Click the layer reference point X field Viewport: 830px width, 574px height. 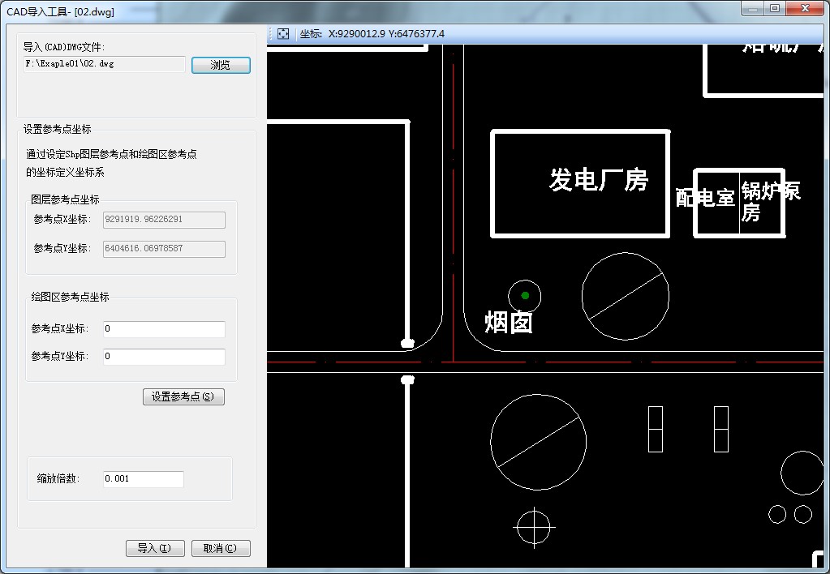(164, 220)
